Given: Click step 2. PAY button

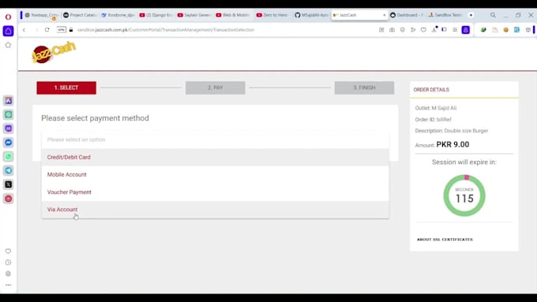Looking at the screenshot, I should 216,88.
